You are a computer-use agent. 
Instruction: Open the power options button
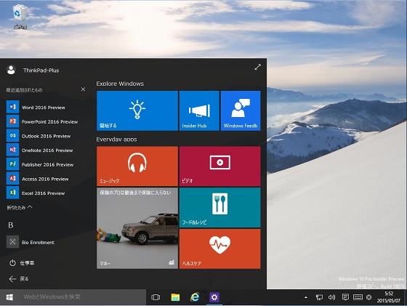pos(22,263)
